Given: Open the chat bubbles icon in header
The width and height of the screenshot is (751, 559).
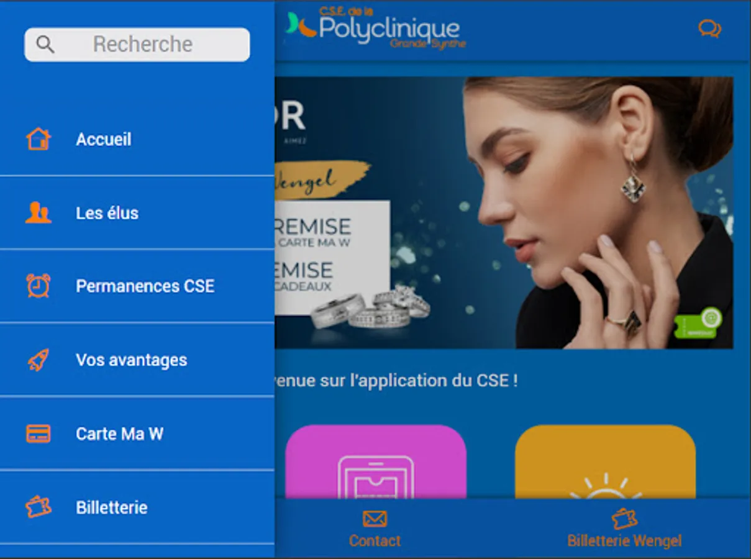Looking at the screenshot, I should pyautogui.click(x=709, y=29).
